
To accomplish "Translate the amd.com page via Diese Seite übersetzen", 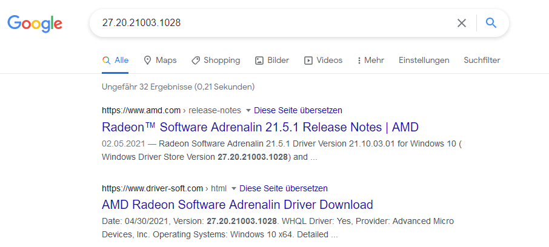I will point(298,110).
